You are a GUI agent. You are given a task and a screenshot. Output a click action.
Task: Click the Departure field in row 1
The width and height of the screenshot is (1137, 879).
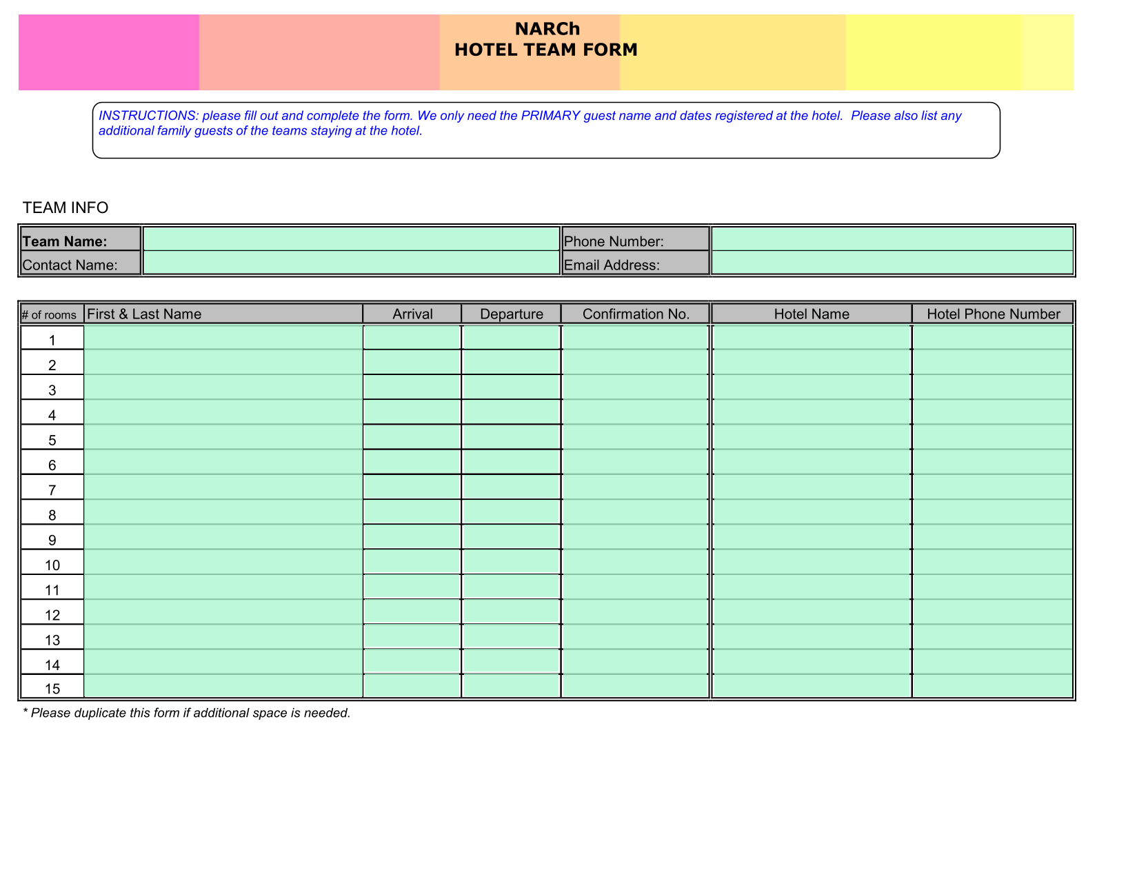[511, 337]
